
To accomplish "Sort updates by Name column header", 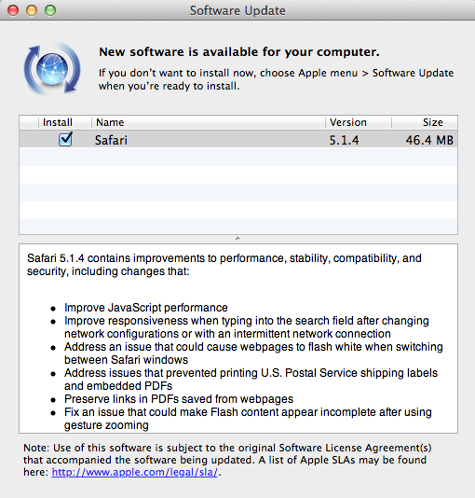I will tap(209, 122).
